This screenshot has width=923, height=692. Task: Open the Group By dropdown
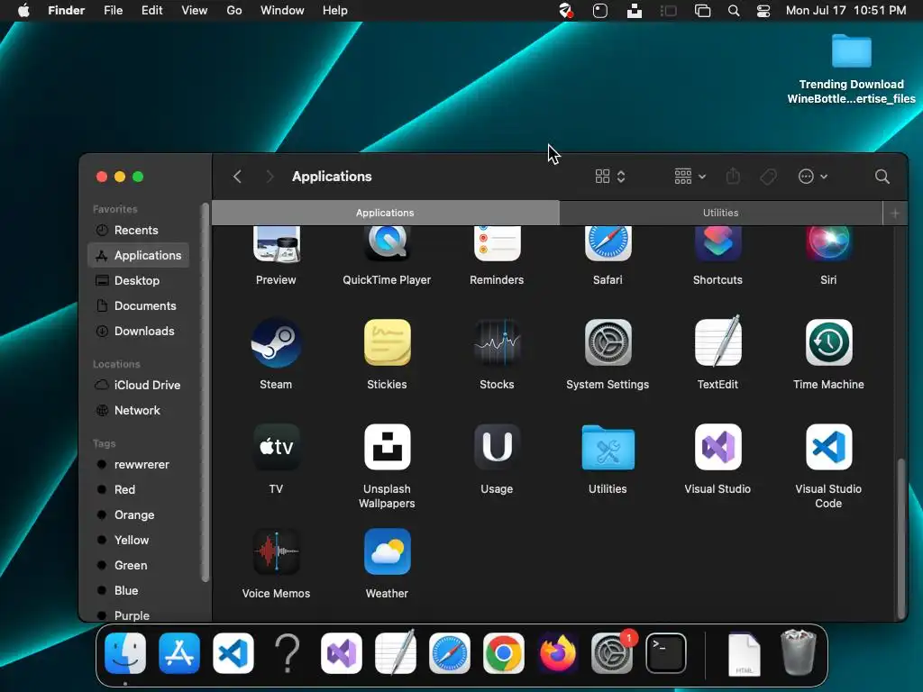click(690, 177)
